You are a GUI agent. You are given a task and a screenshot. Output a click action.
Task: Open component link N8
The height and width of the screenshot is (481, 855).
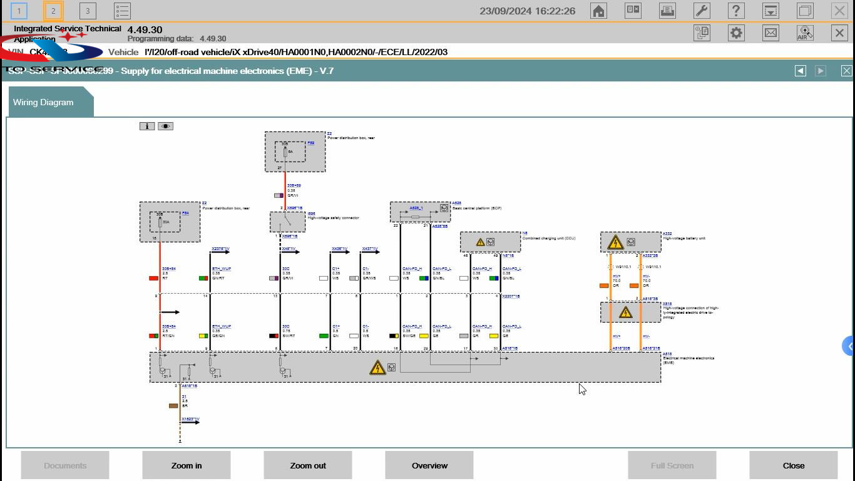click(525, 233)
